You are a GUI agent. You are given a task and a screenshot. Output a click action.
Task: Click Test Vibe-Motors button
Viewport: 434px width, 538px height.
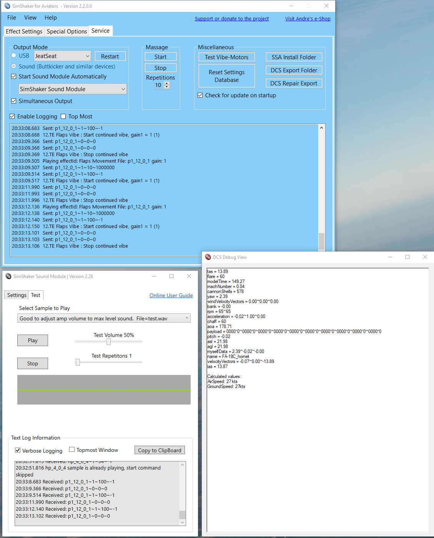(227, 57)
